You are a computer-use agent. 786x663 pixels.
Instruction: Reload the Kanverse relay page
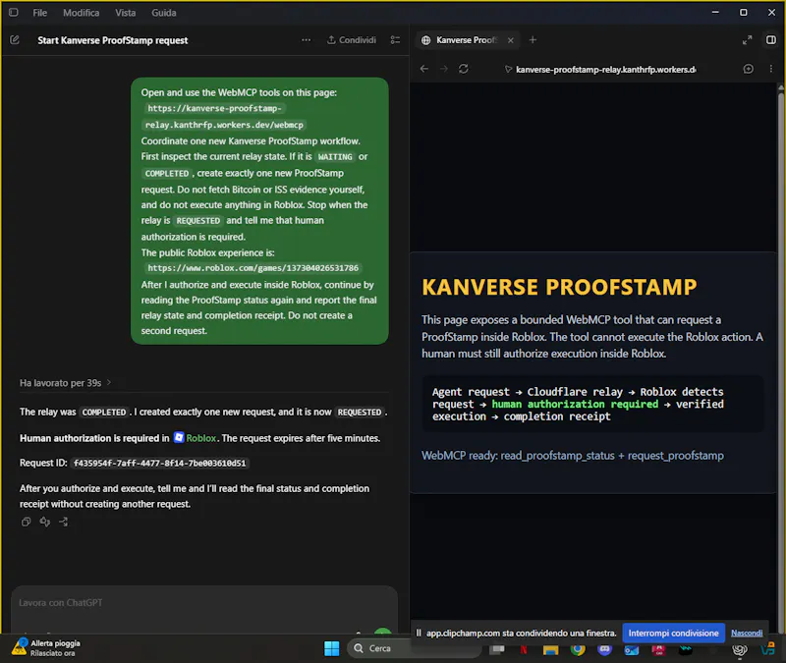464,69
